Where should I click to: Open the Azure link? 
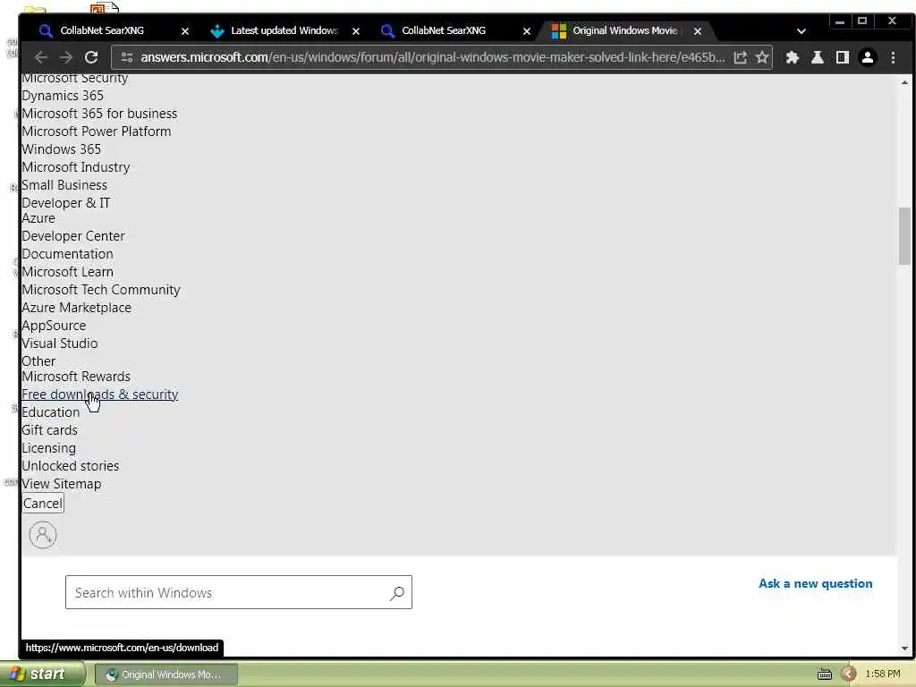(38, 218)
